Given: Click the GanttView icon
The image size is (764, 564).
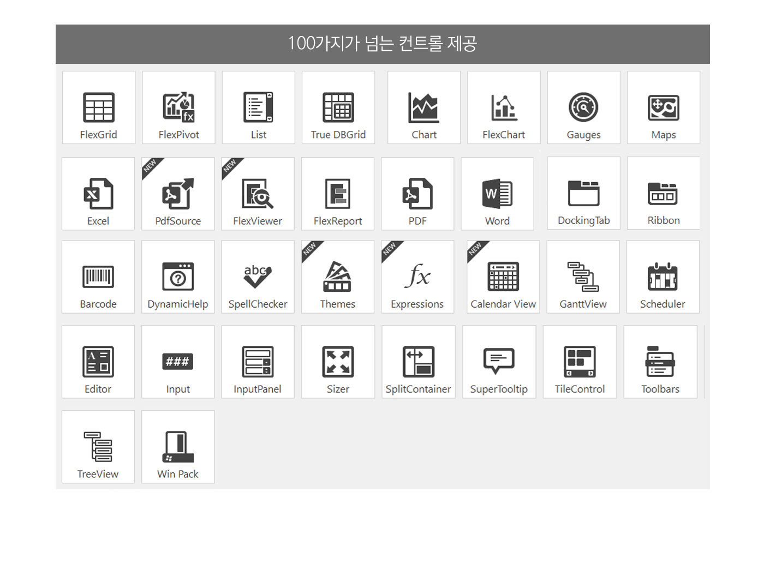Looking at the screenshot, I should tap(583, 277).
